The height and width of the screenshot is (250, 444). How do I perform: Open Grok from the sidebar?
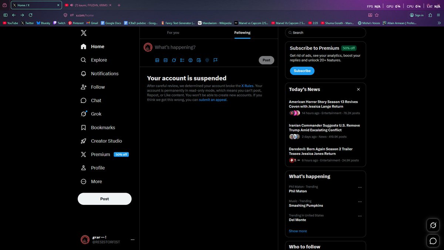tap(91, 114)
